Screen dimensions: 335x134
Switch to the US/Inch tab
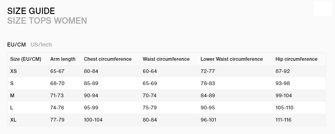41,45
